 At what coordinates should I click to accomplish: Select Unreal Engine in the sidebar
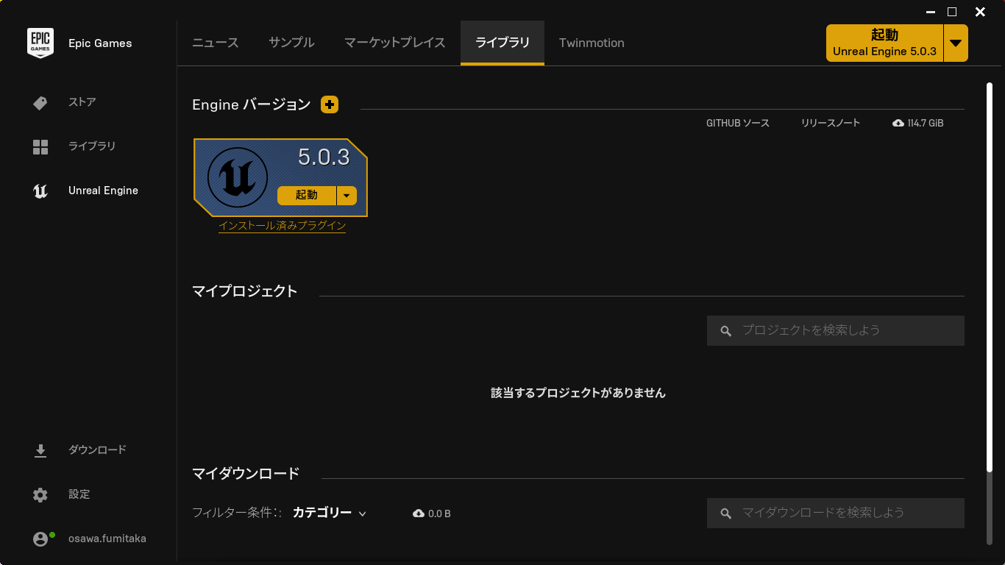tap(103, 191)
